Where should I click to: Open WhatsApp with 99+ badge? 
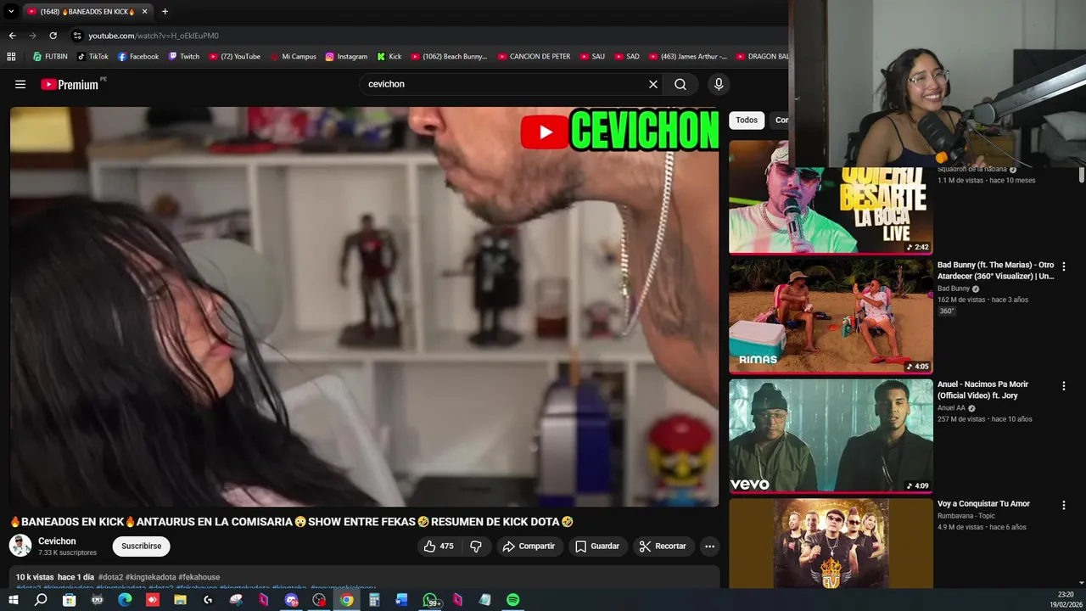coord(431,600)
